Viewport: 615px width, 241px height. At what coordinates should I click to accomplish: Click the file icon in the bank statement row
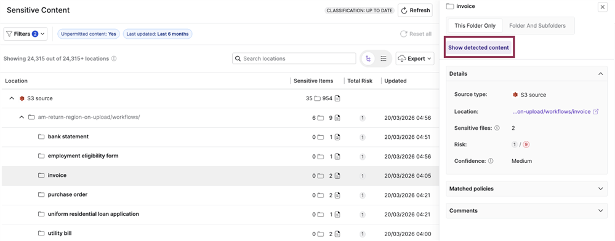click(337, 137)
